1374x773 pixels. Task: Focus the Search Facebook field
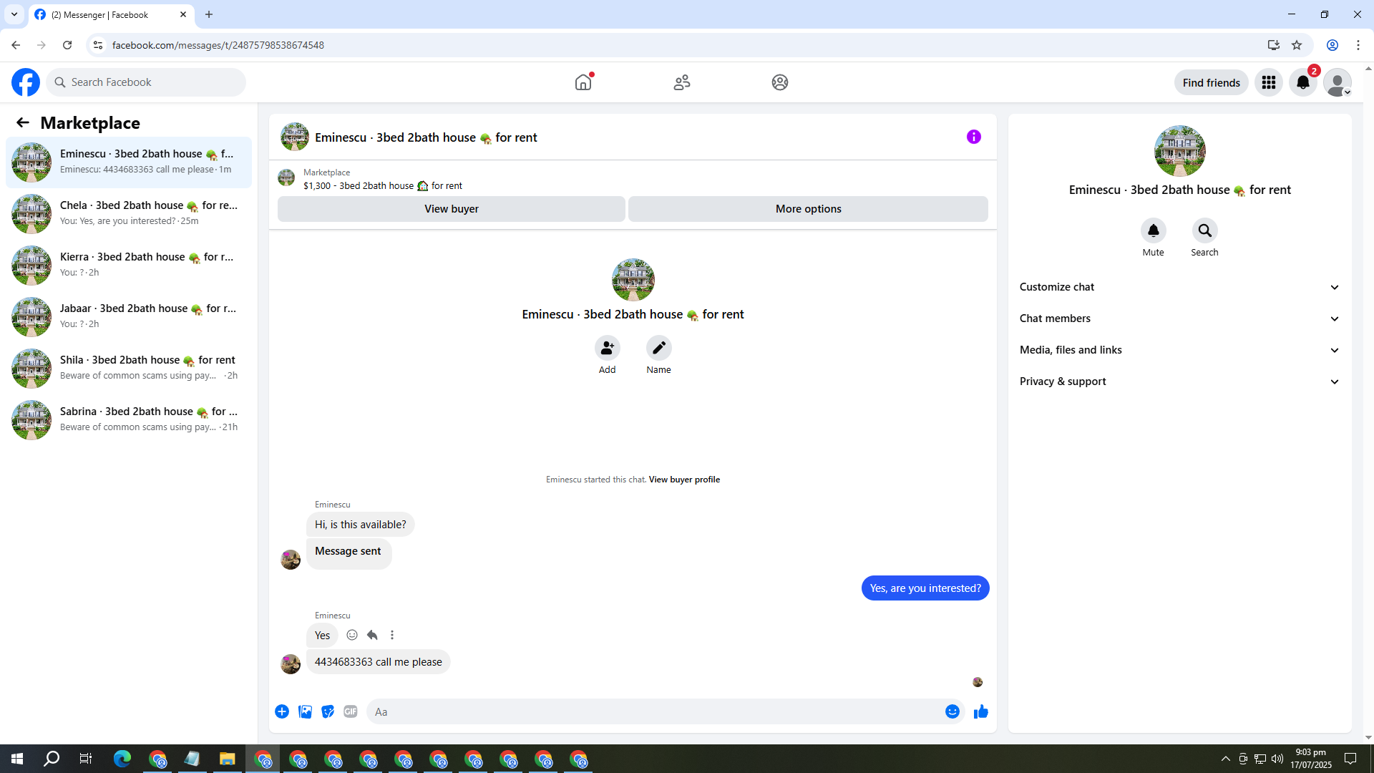click(x=146, y=82)
